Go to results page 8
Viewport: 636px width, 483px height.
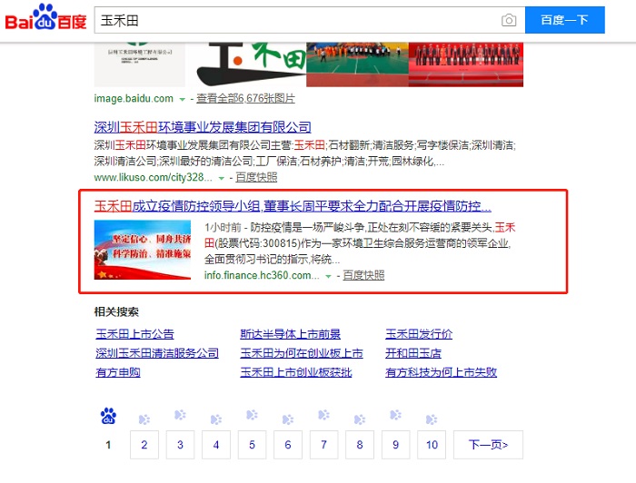click(360, 445)
